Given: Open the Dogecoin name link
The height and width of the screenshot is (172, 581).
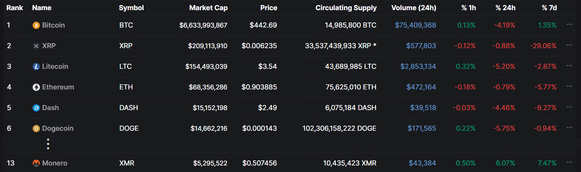Looking at the screenshot, I should pos(58,129).
